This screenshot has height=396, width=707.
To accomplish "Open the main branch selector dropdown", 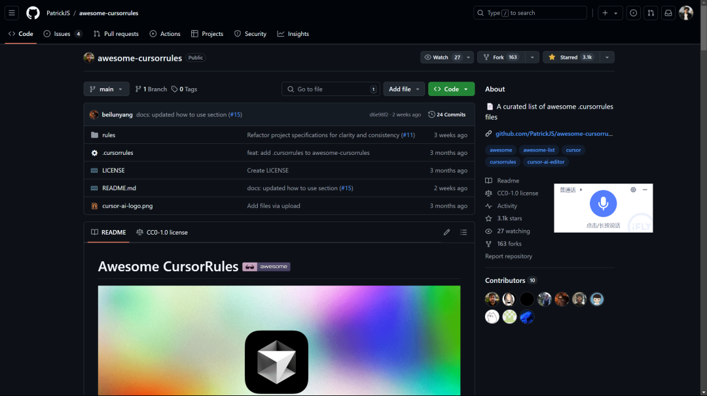I will (x=107, y=89).
